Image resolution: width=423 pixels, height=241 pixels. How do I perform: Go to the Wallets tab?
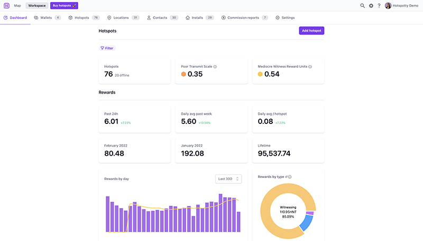pyautogui.click(x=47, y=17)
